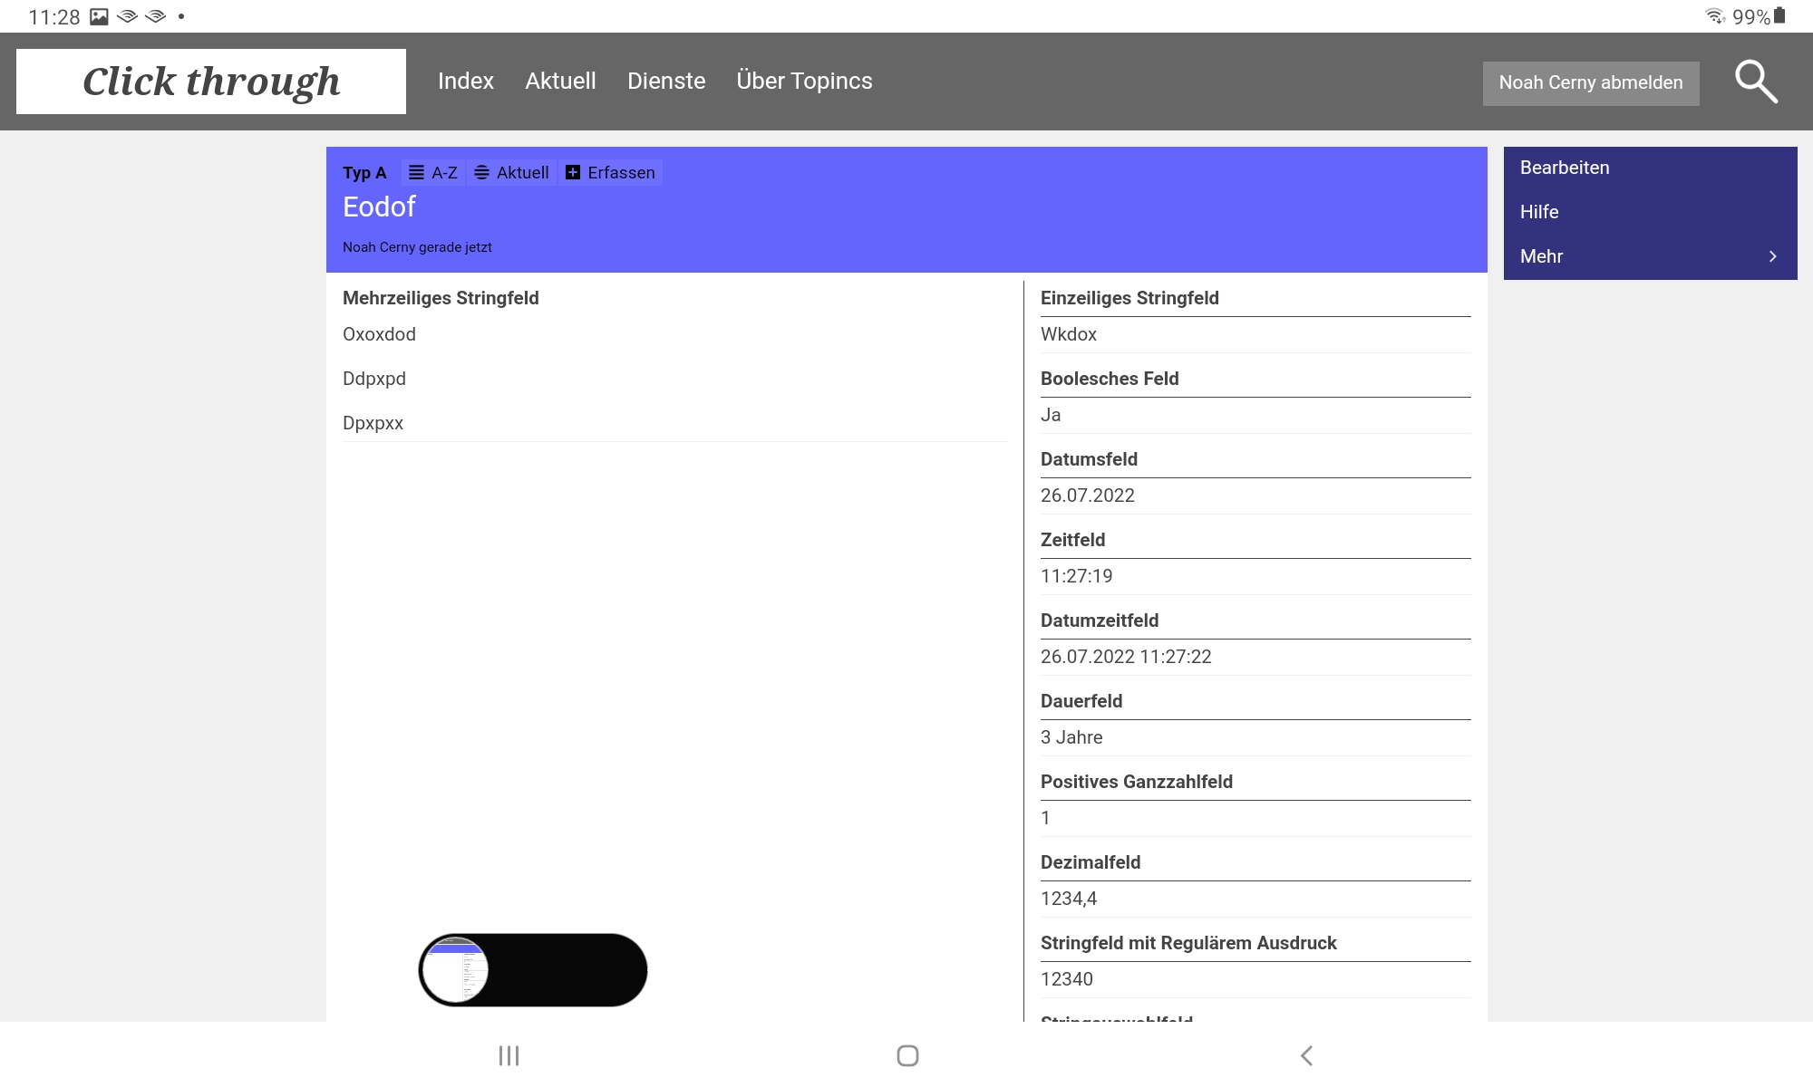Tap the image notification icon in status bar
1813x1087 pixels.
click(99, 16)
